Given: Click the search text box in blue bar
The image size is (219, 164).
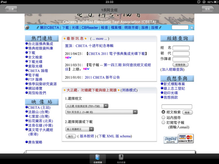Looking at the screenshot, I should point(180,27).
